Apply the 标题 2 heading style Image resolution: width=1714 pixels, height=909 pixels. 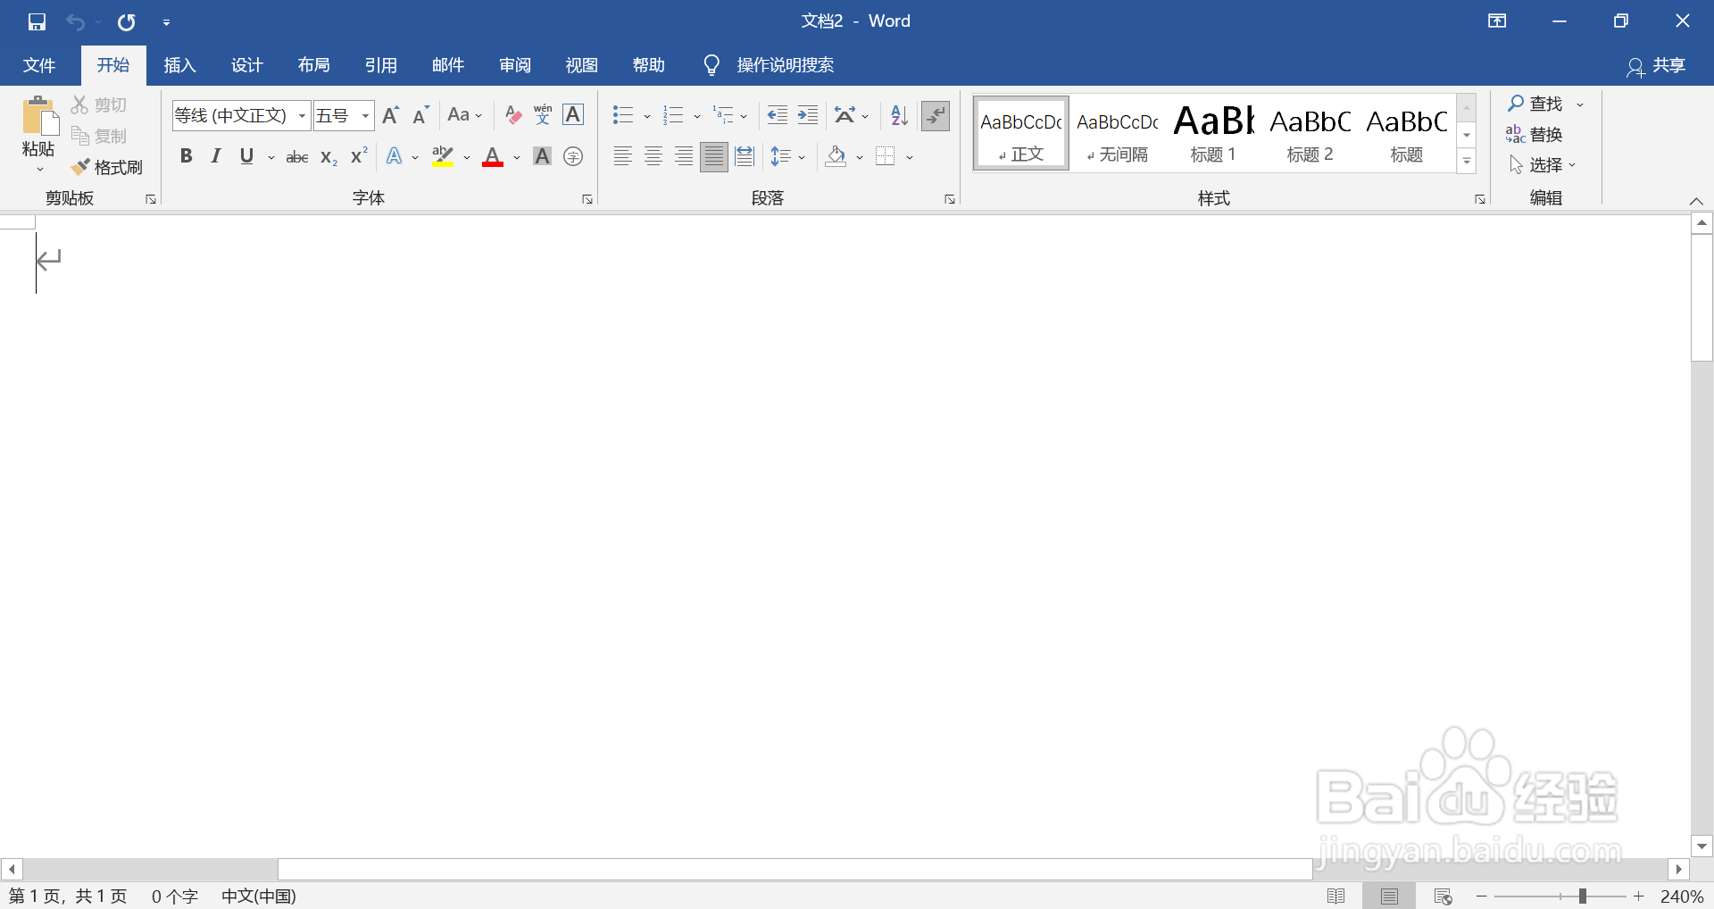point(1310,133)
